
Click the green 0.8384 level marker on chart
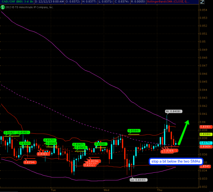133,131
